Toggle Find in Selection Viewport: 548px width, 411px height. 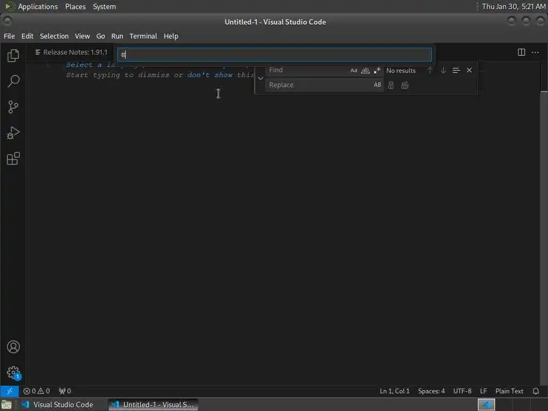click(x=456, y=70)
